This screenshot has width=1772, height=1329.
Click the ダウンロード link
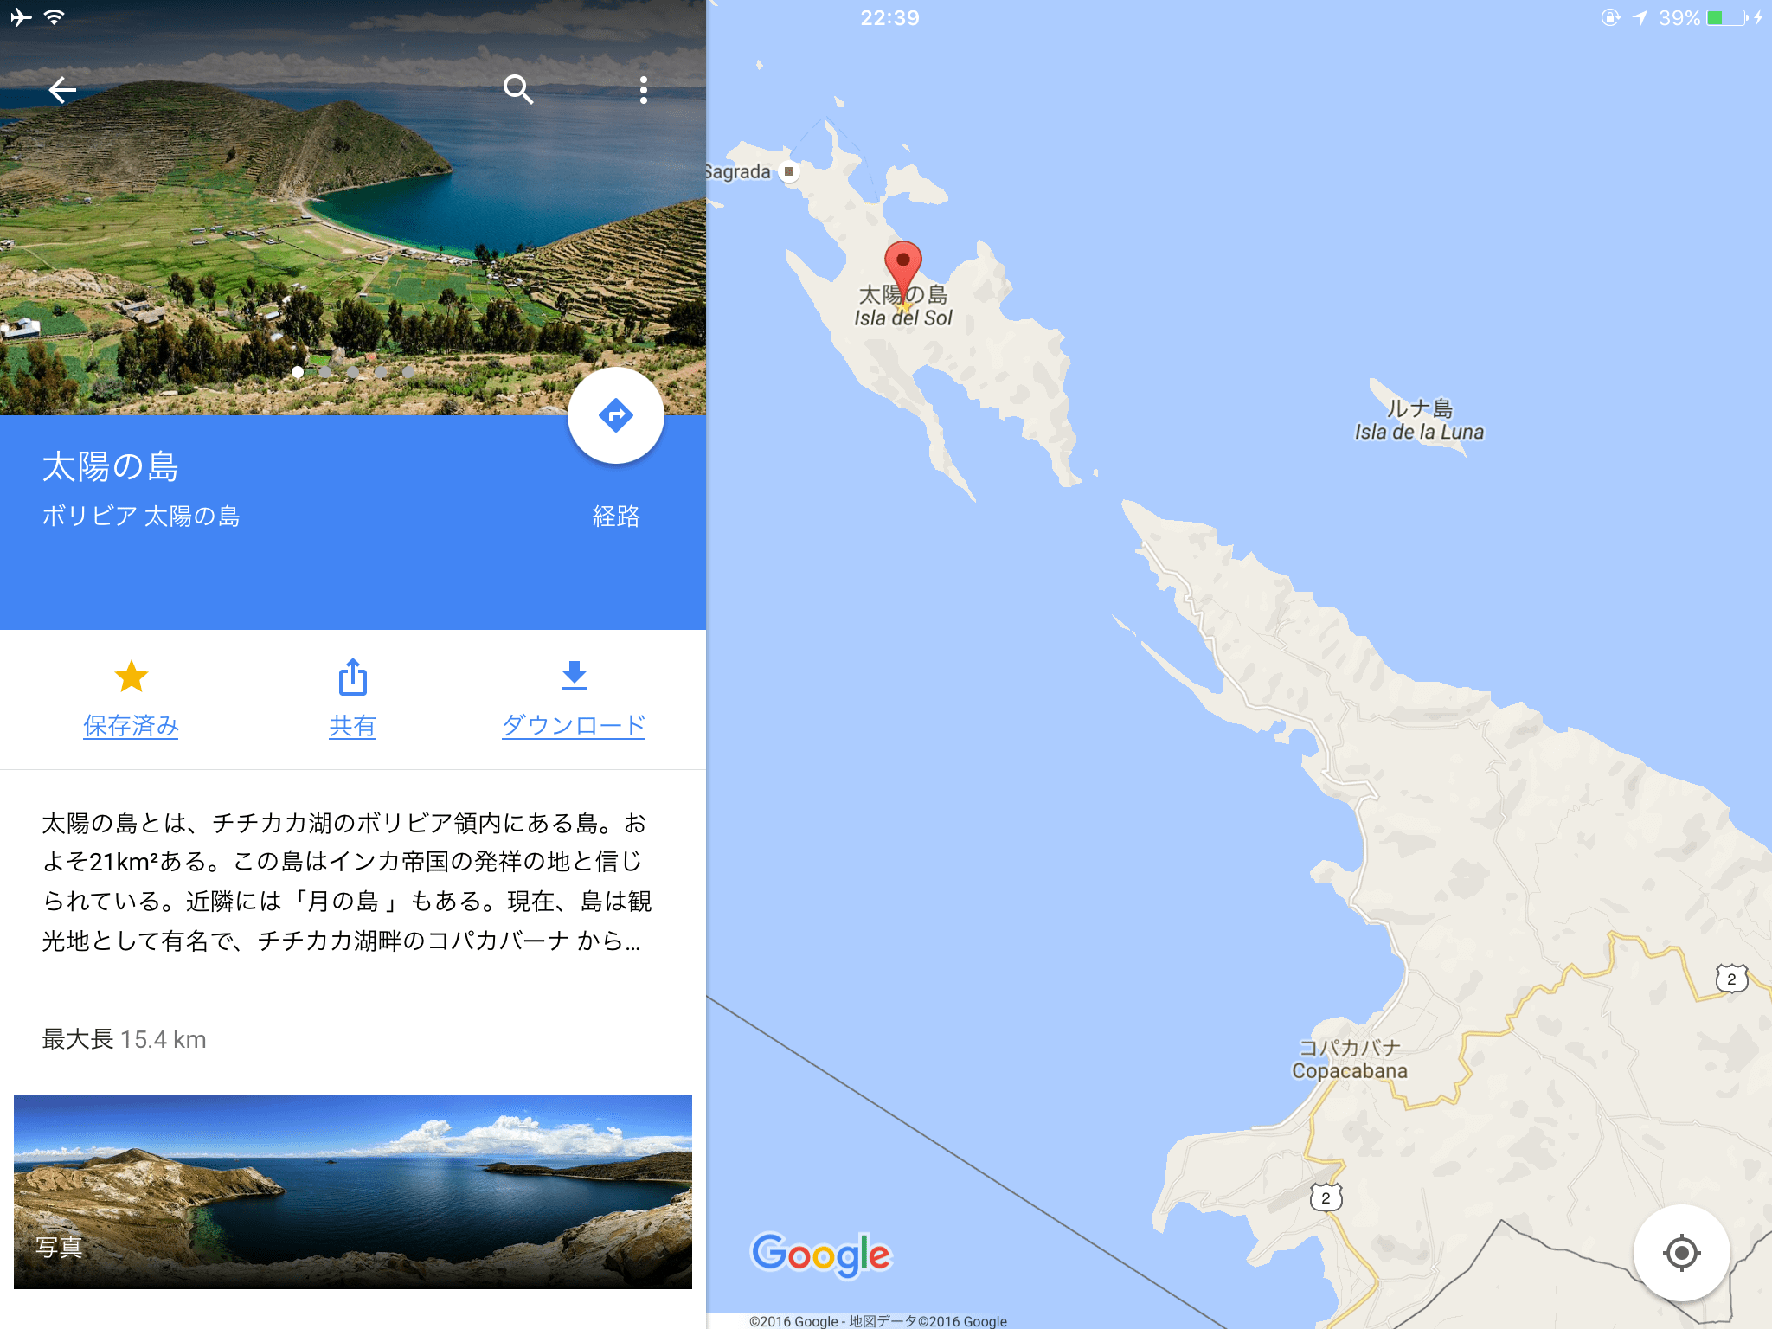(574, 725)
